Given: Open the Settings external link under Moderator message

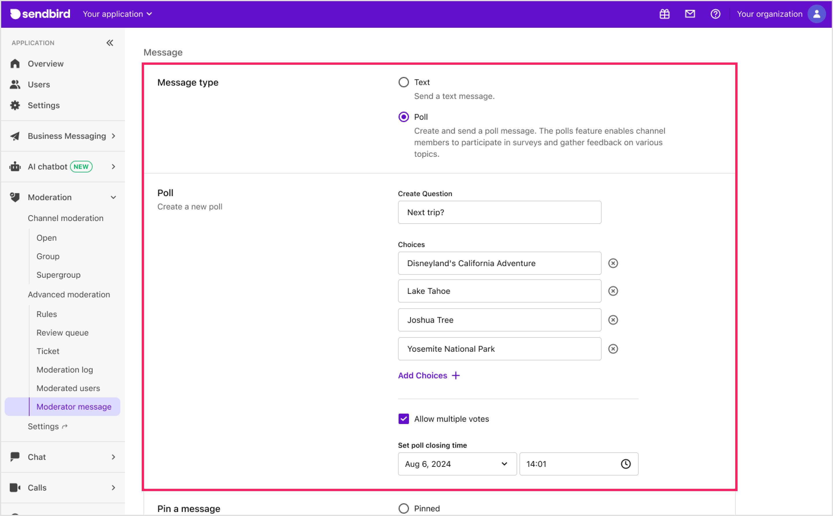Looking at the screenshot, I should point(48,426).
